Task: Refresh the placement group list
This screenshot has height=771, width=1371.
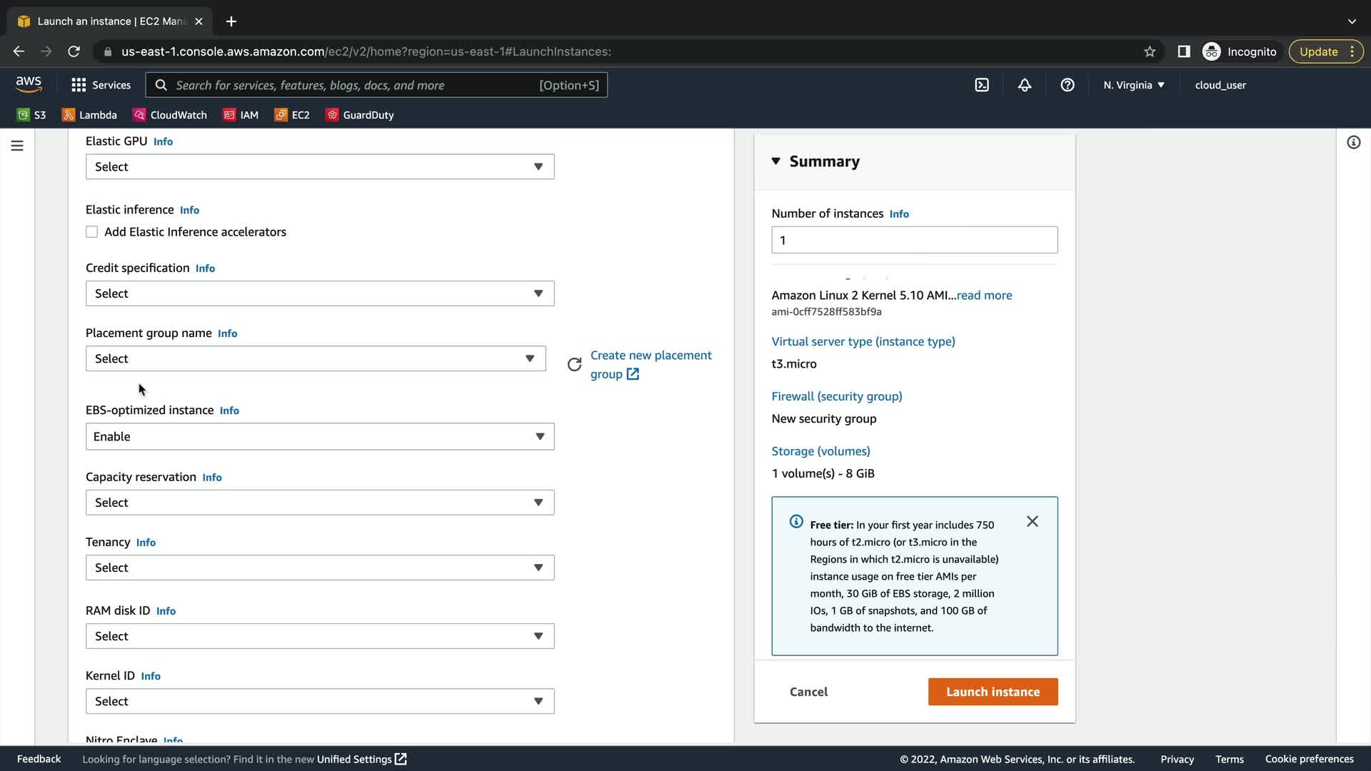Action: 574,365
